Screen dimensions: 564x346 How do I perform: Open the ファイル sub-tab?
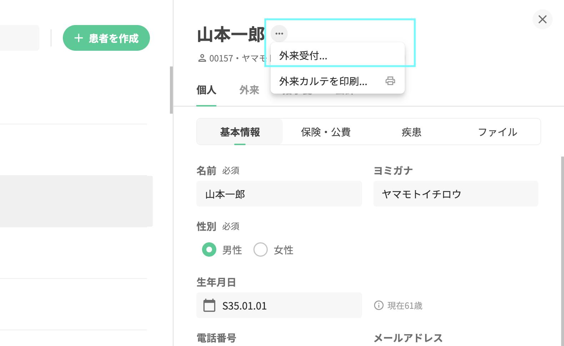click(497, 132)
